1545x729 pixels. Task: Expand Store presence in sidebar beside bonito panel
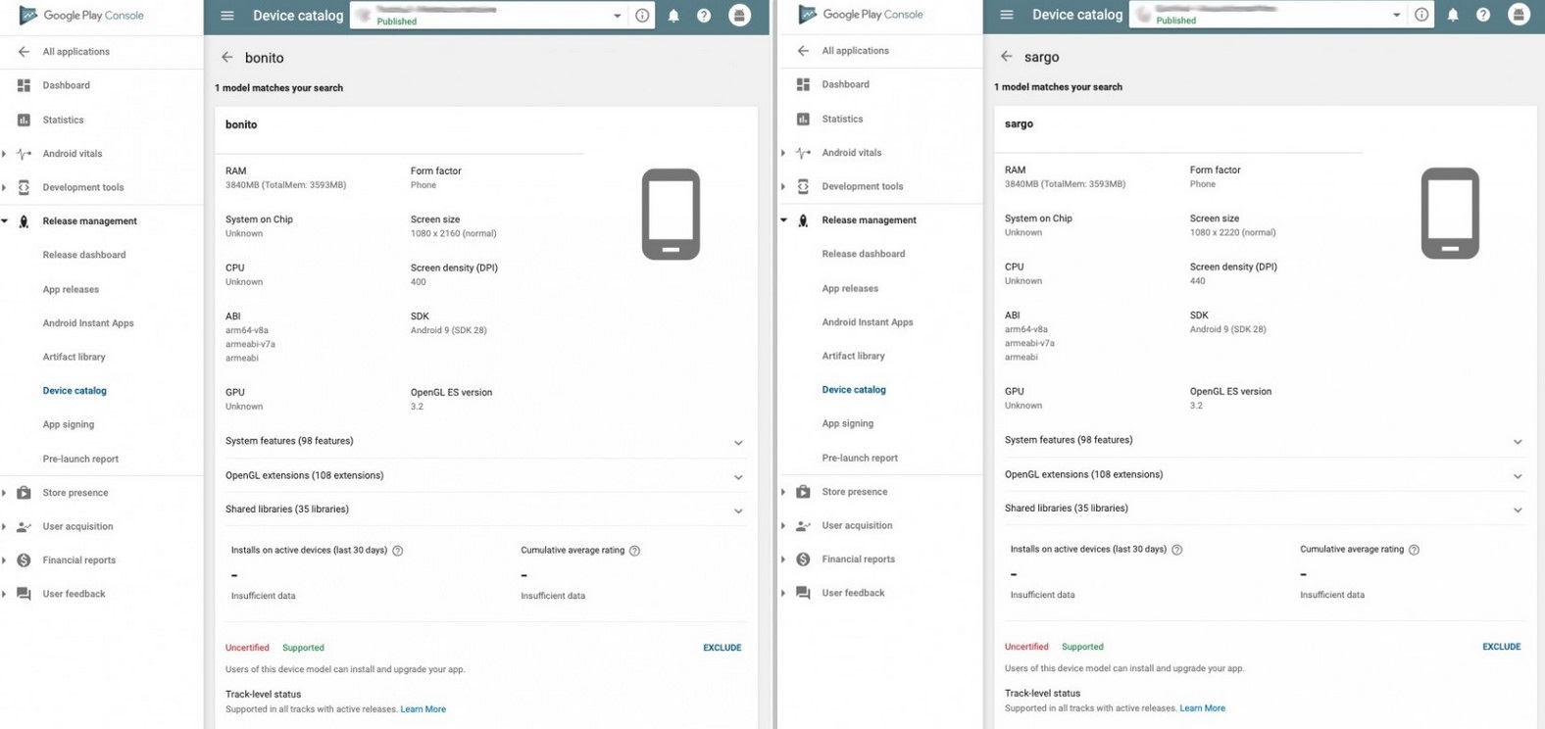click(75, 493)
